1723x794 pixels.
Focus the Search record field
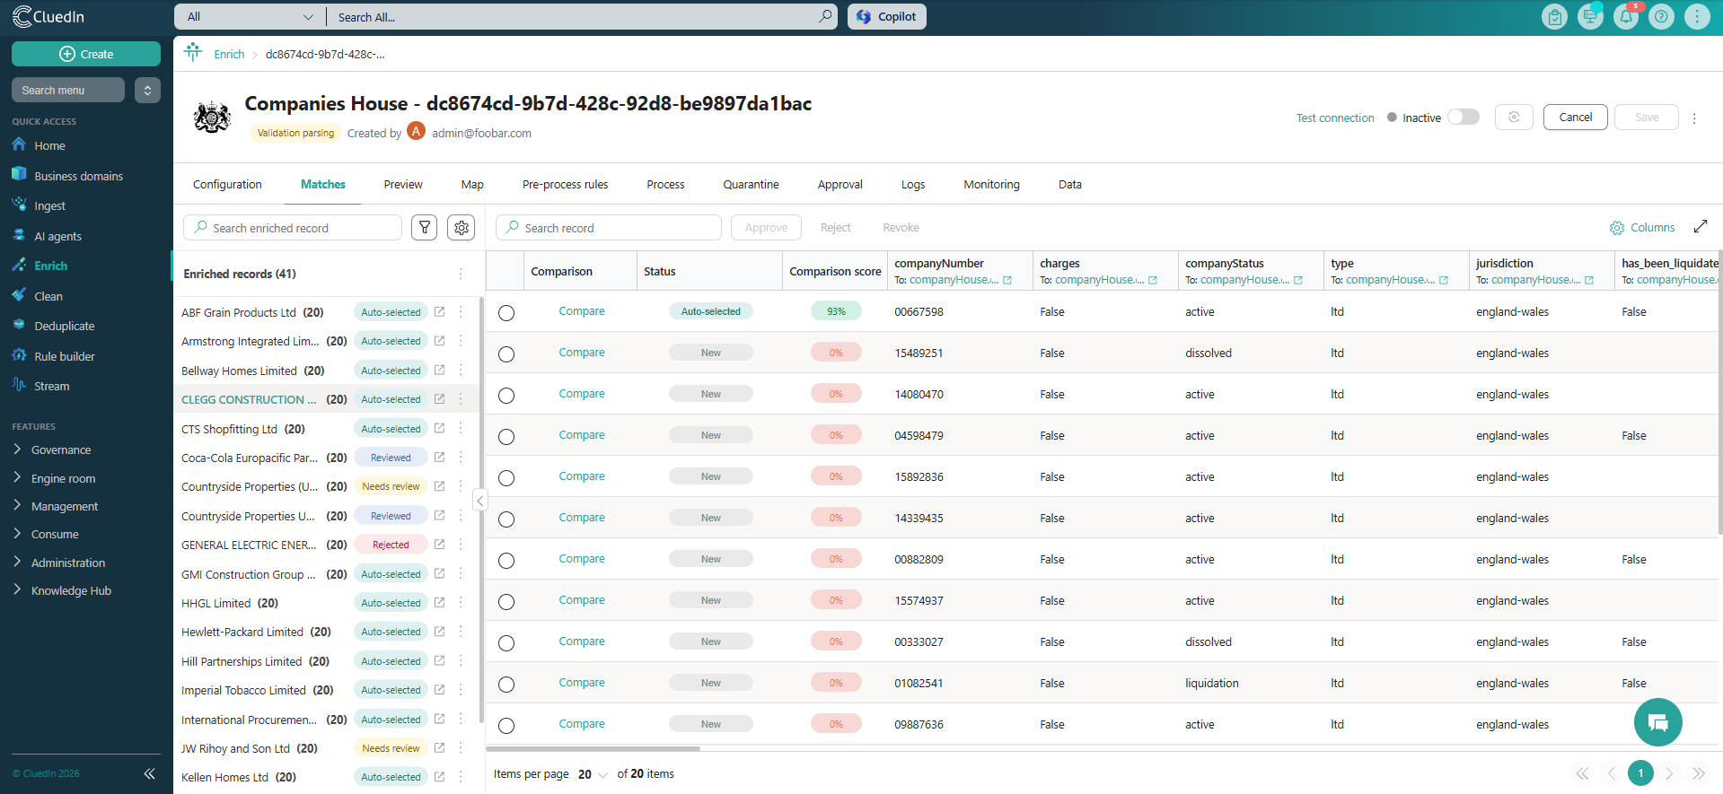pyautogui.click(x=609, y=228)
